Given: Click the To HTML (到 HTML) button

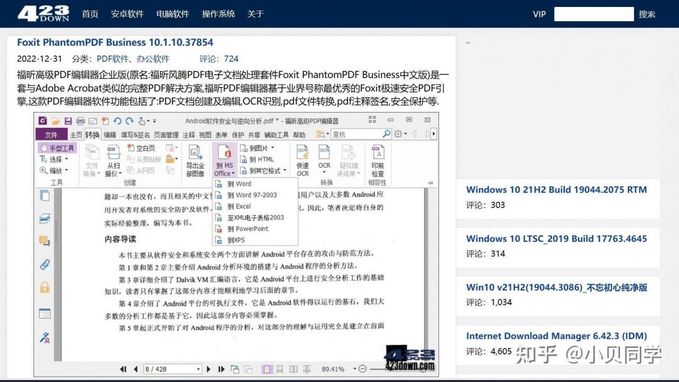Looking at the screenshot, I should tap(257, 159).
